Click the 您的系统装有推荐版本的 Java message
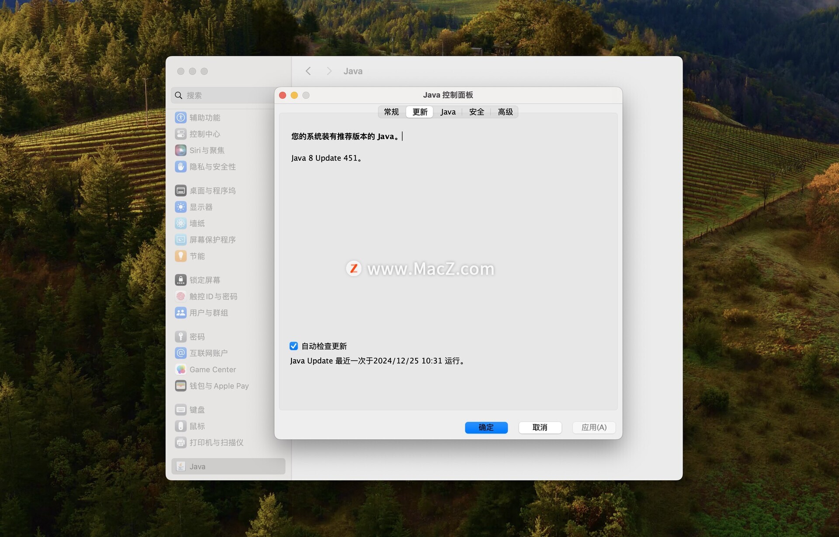839x537 pixels. (x=345, y=137)
